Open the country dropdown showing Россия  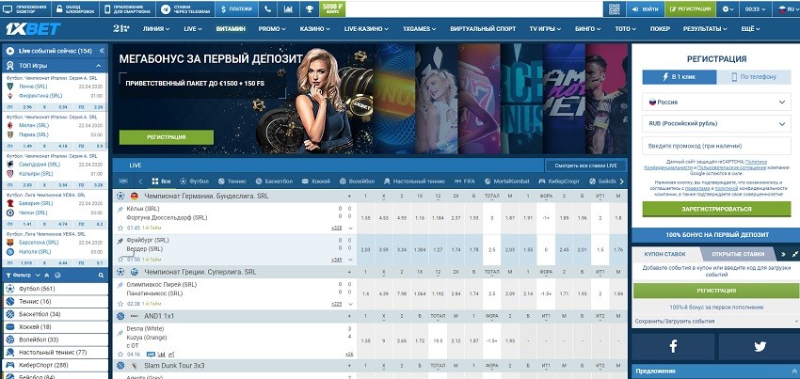pyautogui.click(x=716, y=102)
